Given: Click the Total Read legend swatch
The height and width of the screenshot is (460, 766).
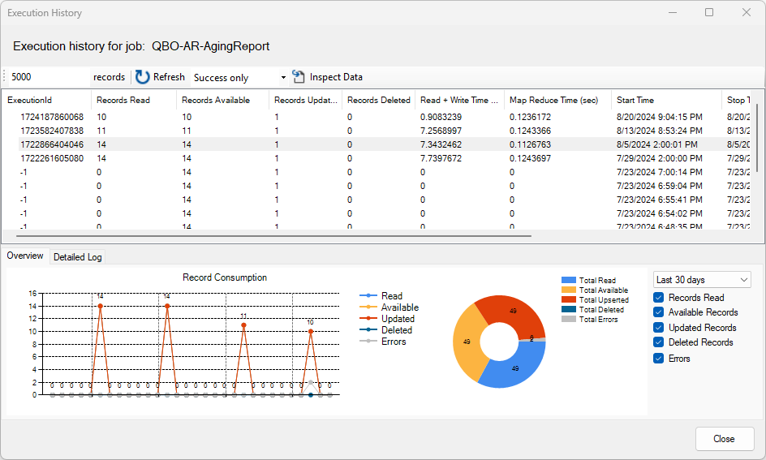Looking at the screenshot, I should pyautogui.click(x=569, y=280).
